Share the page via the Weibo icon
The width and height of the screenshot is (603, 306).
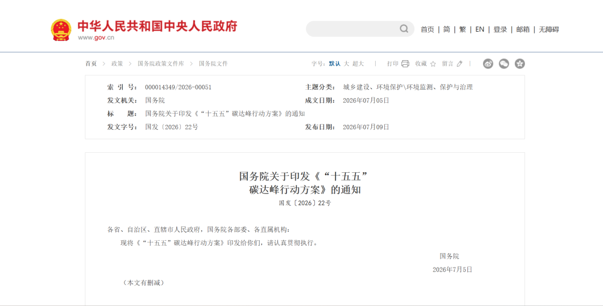(488, 64)
